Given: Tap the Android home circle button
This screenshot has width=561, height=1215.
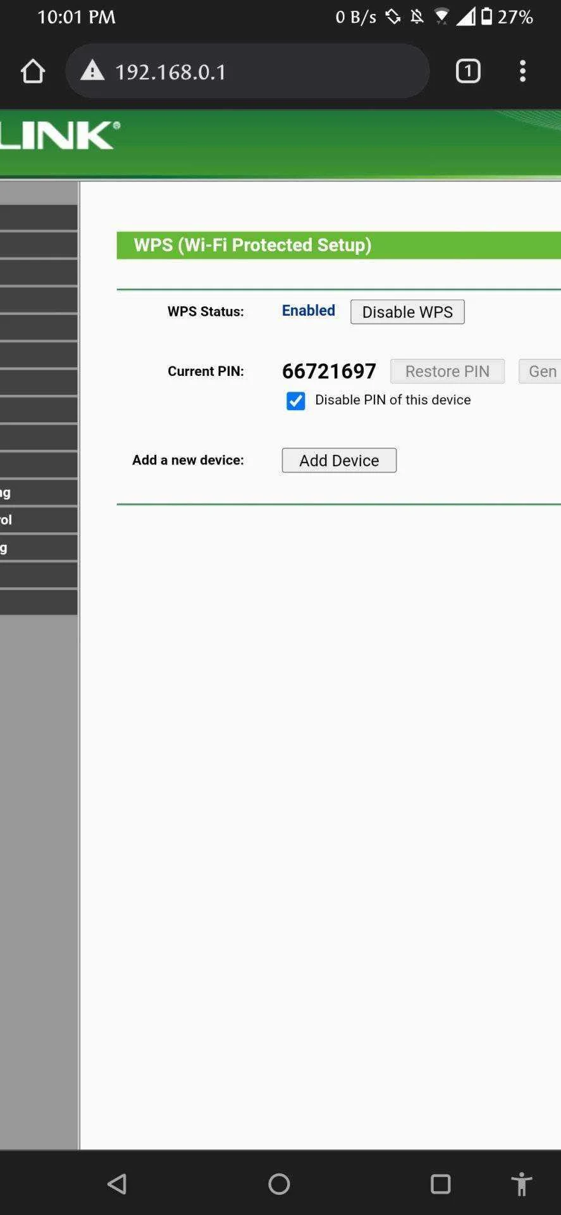Looking at the screenshot, I should pyautogui.click(x=279, y=1184).
